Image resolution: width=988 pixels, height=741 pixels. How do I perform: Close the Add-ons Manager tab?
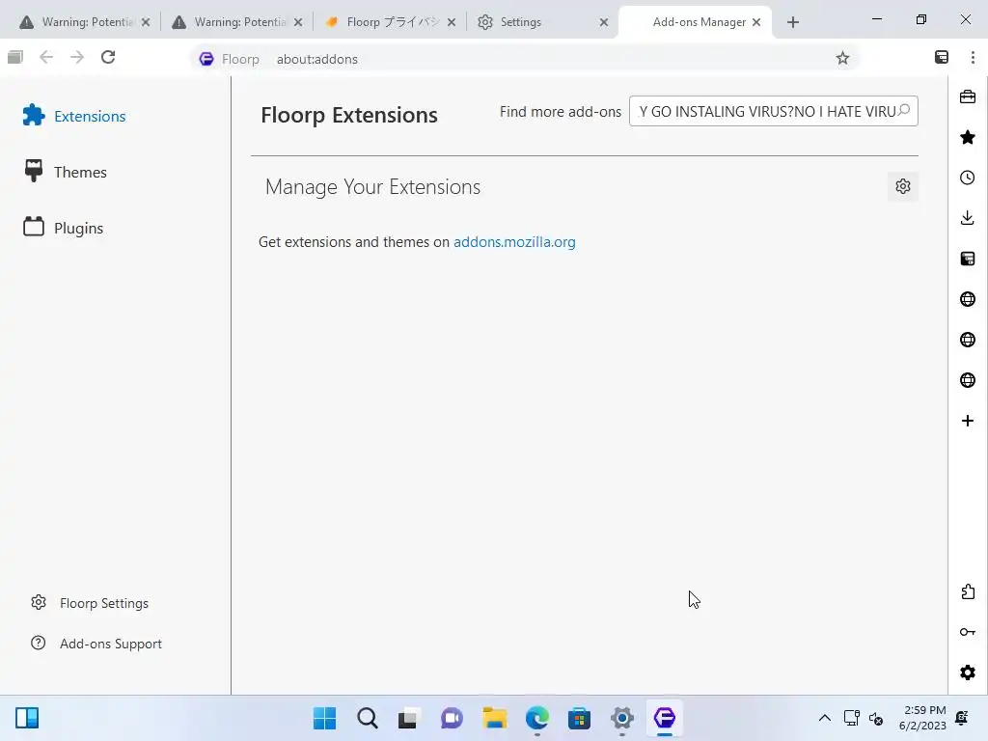pyautogui.click(x=756, y=22)
